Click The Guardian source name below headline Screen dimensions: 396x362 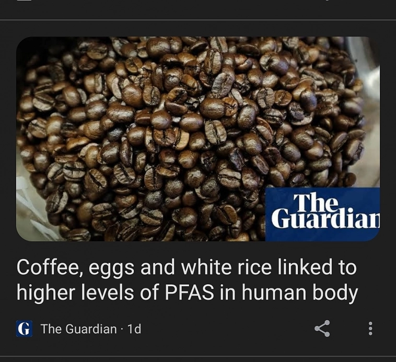coord(79,329)
